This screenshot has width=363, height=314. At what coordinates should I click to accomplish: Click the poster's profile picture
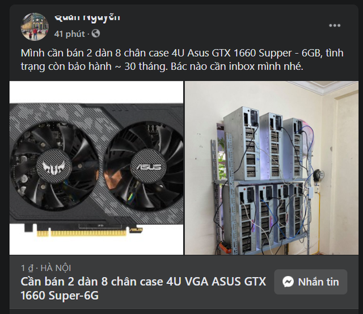pyautogui.click(x=35, y=27)
